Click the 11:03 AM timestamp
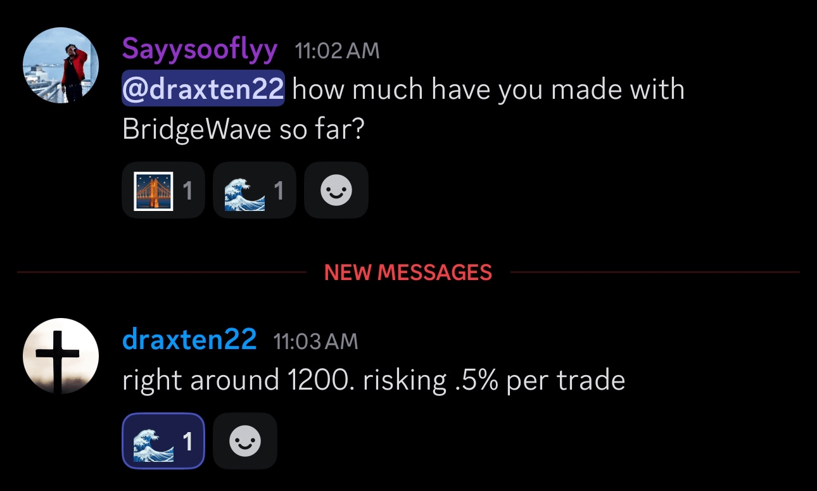Screen dimensions: 817x491 (x=315, y=341)
